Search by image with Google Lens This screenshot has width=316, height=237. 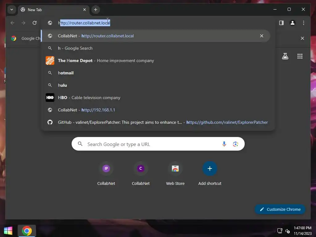click(235, 144)
